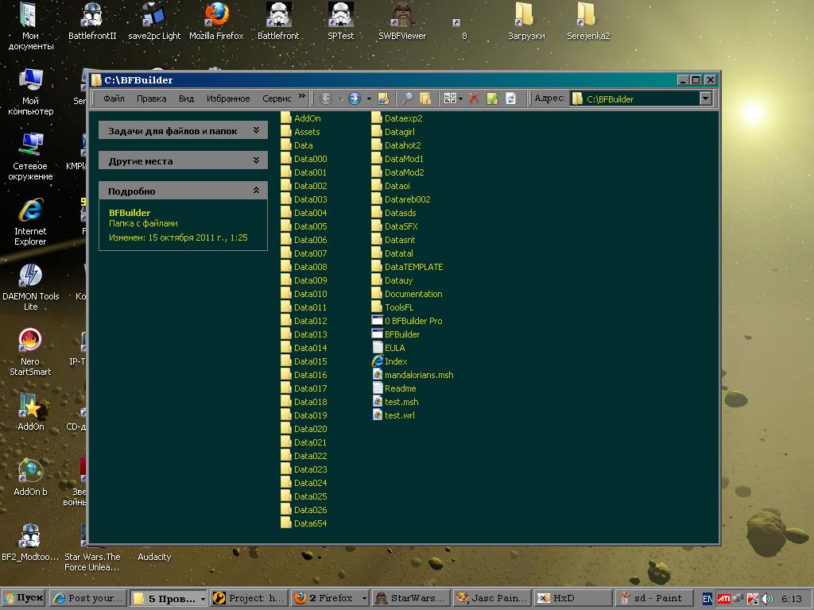The height and width of the screenshot is (610, 814).
Task: Select the Мой компьютер desktop icon
Action: click(x=31, y=92)
